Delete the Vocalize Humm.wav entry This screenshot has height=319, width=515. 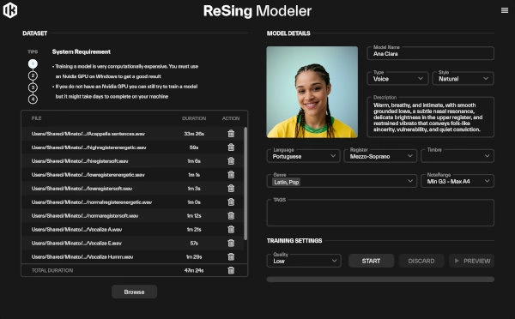point(231,256)
